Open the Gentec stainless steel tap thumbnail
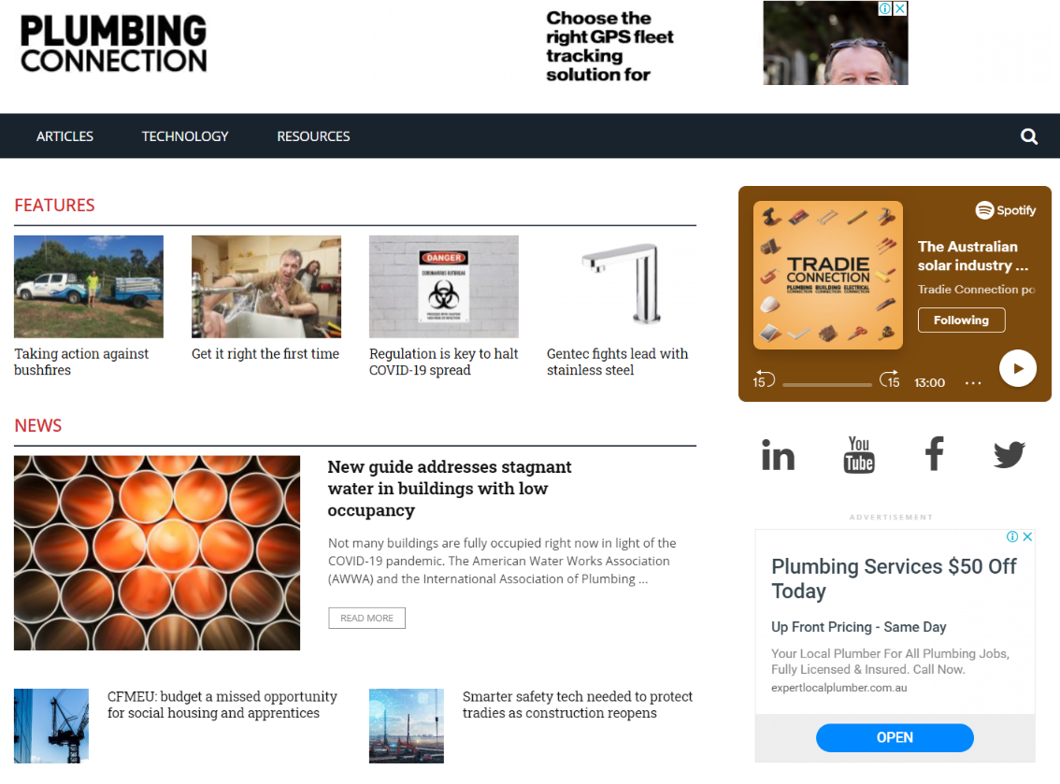 click(621, 287)
